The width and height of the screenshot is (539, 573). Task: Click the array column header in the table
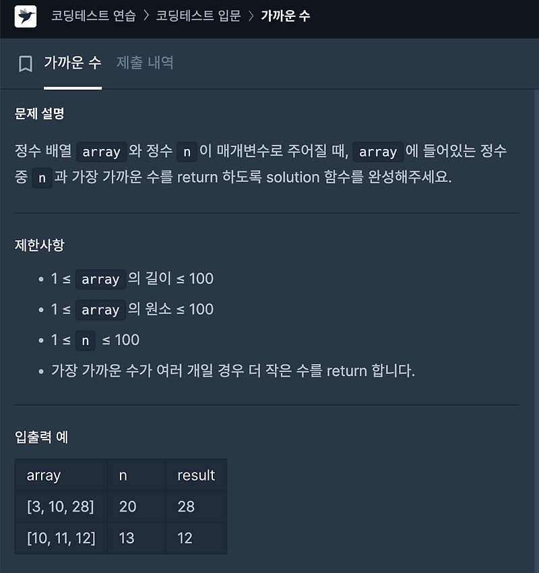pos(44,475)
